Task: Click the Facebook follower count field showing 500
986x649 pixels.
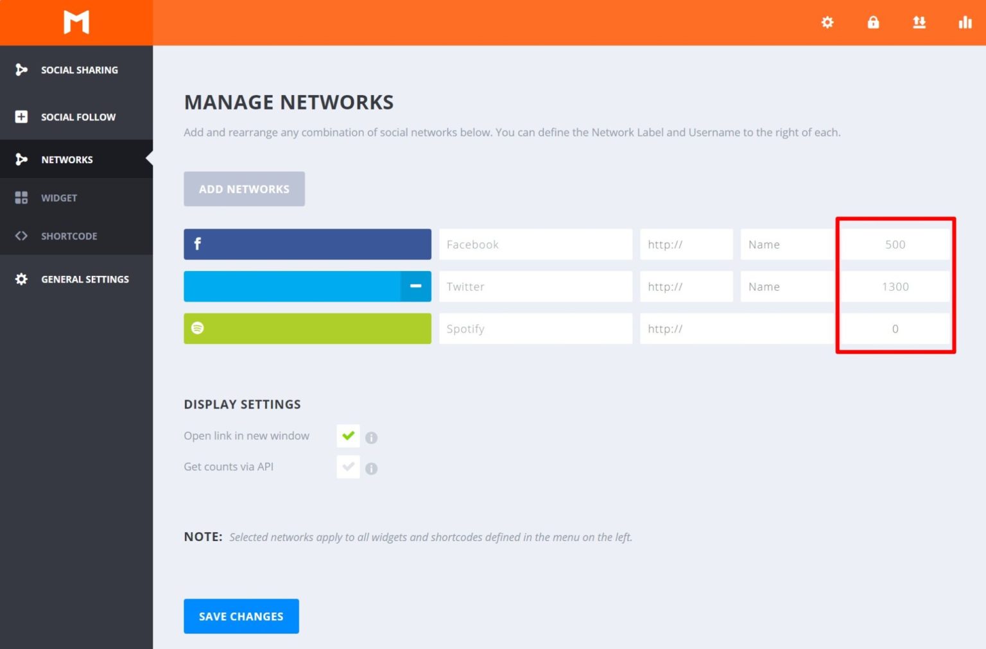Action: click(895, 244)
